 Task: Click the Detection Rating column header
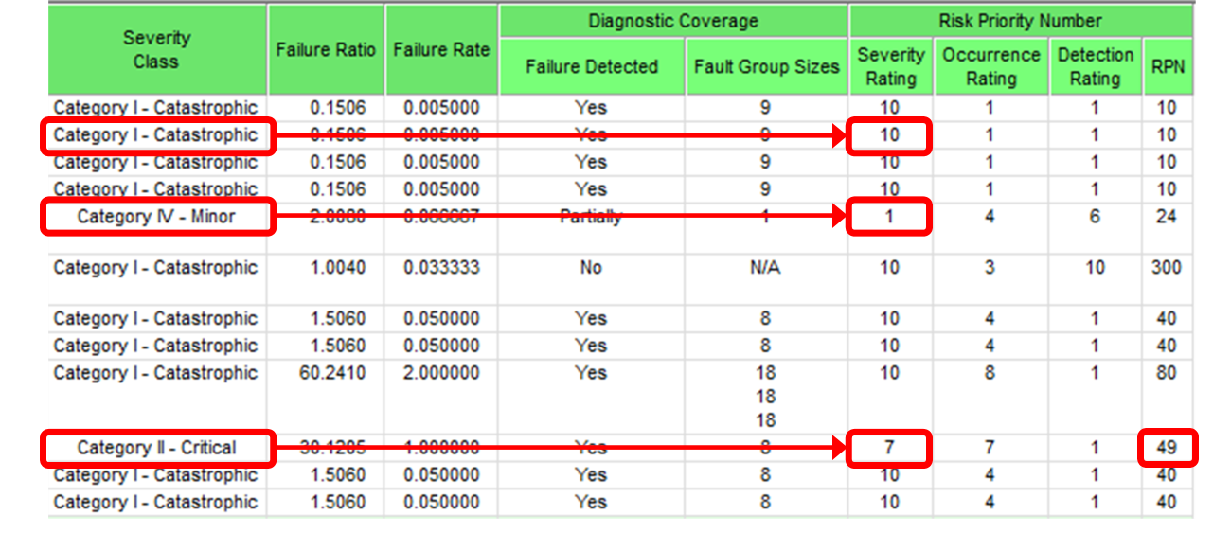(x=1096, y=66)
